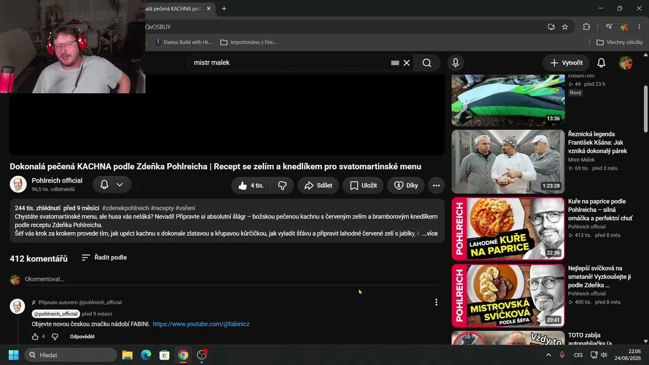Open YouTube account avatar menu
This screenshot has width=649, height=365.
(x=626, y=63)
